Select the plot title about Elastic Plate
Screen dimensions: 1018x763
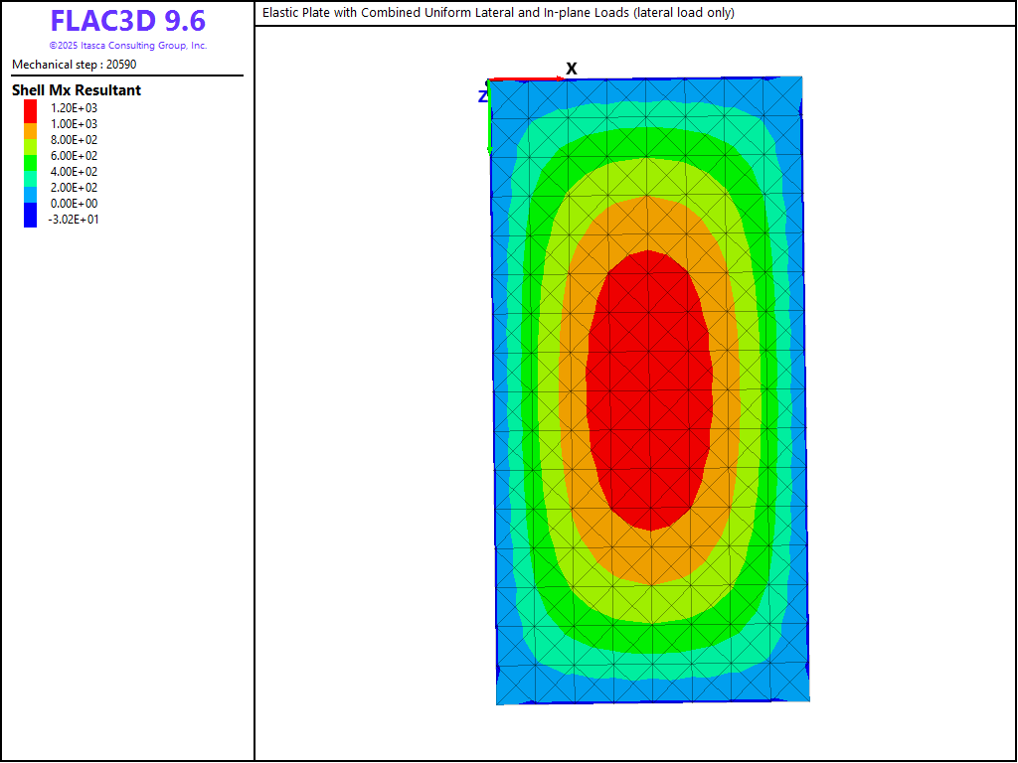498,13
